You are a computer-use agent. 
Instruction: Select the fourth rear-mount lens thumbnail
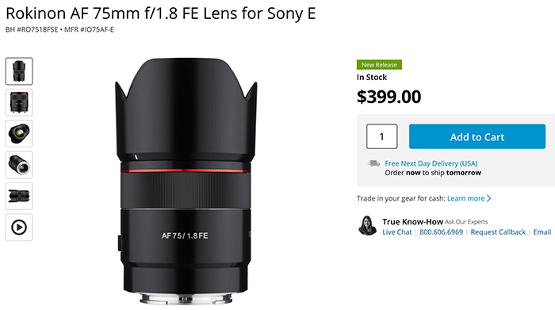pyautogui.click(x=19, y=165)
